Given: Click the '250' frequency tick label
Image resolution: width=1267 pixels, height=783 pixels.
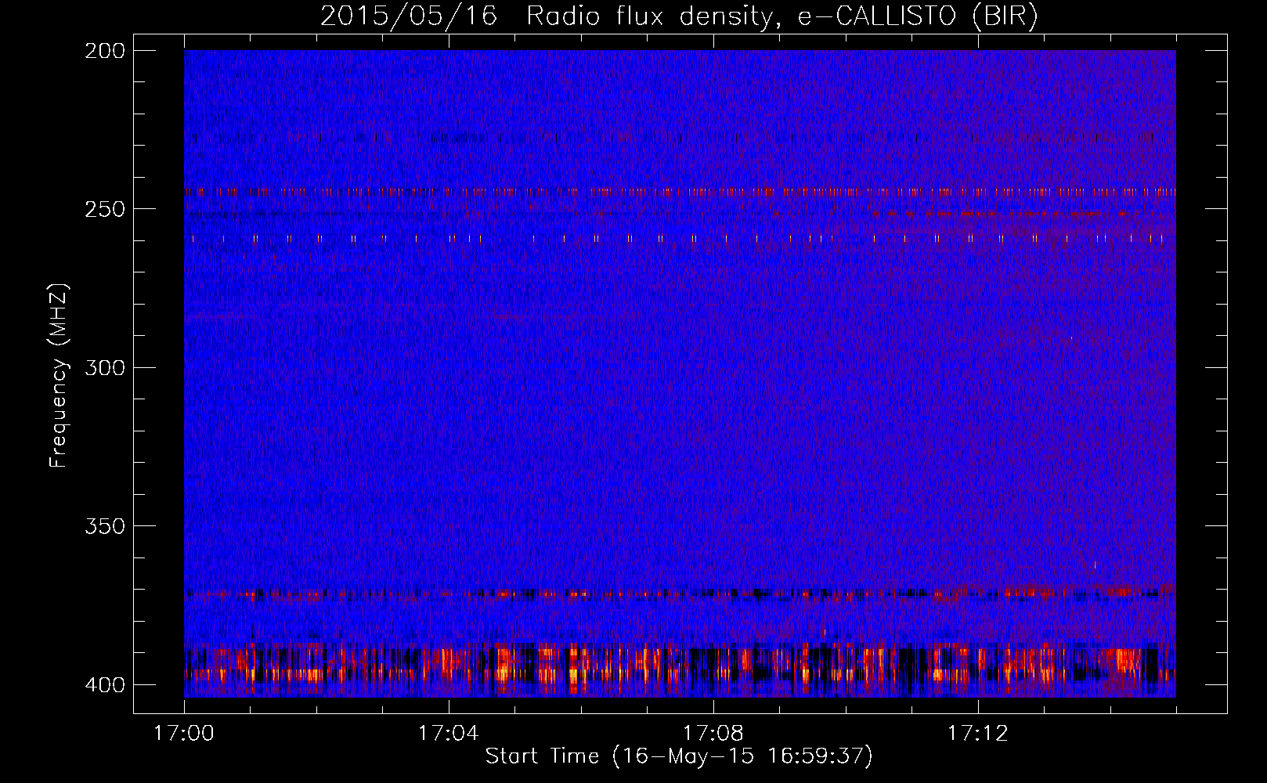Looking at the screenshot, I should (105, 209).
